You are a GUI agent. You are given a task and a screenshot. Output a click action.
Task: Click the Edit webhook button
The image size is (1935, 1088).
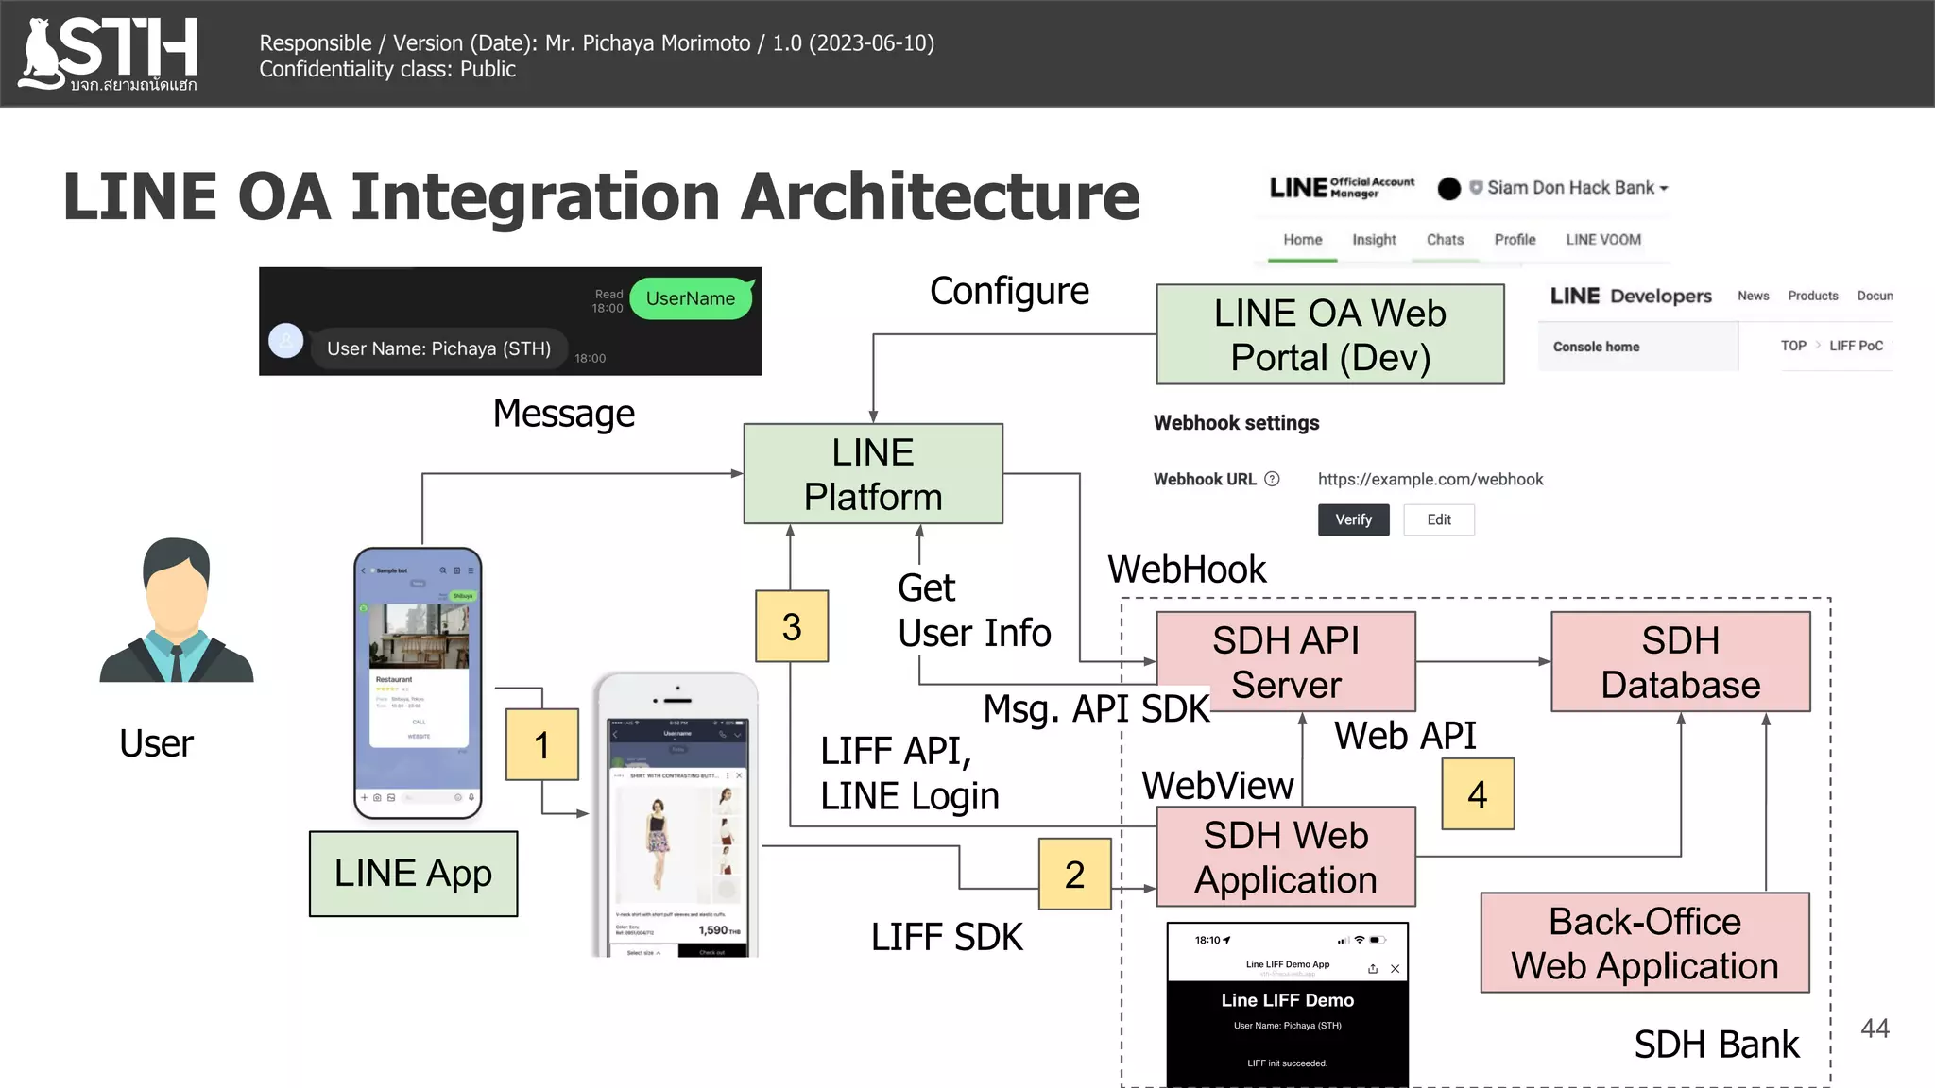pos(1438,519)
